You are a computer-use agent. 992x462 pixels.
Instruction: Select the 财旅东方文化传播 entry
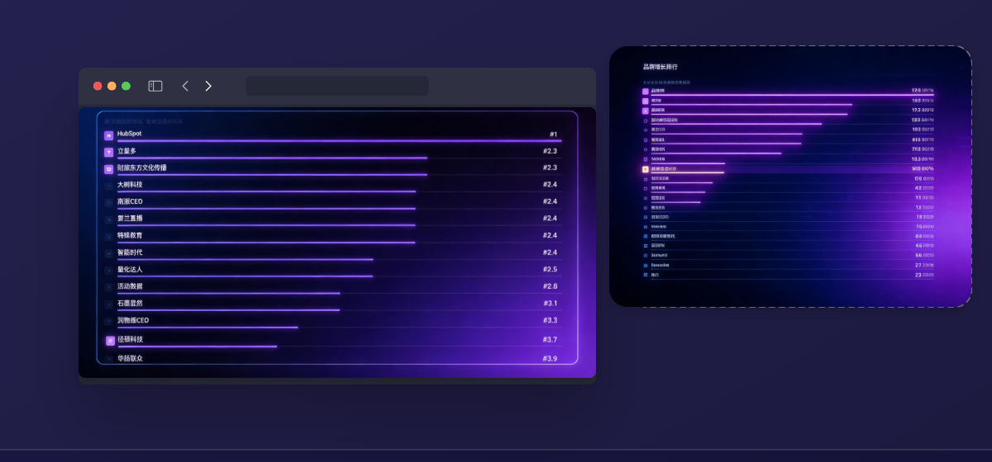coord(141,167)
